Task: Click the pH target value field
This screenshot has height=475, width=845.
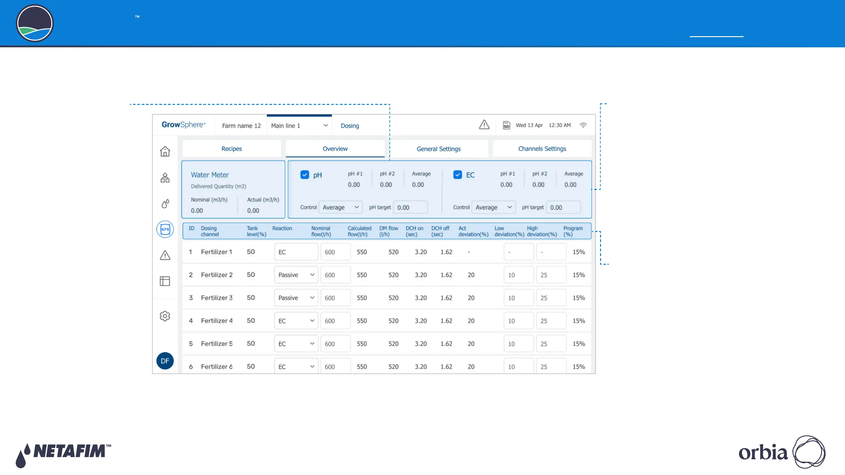Action: [410, 207]
